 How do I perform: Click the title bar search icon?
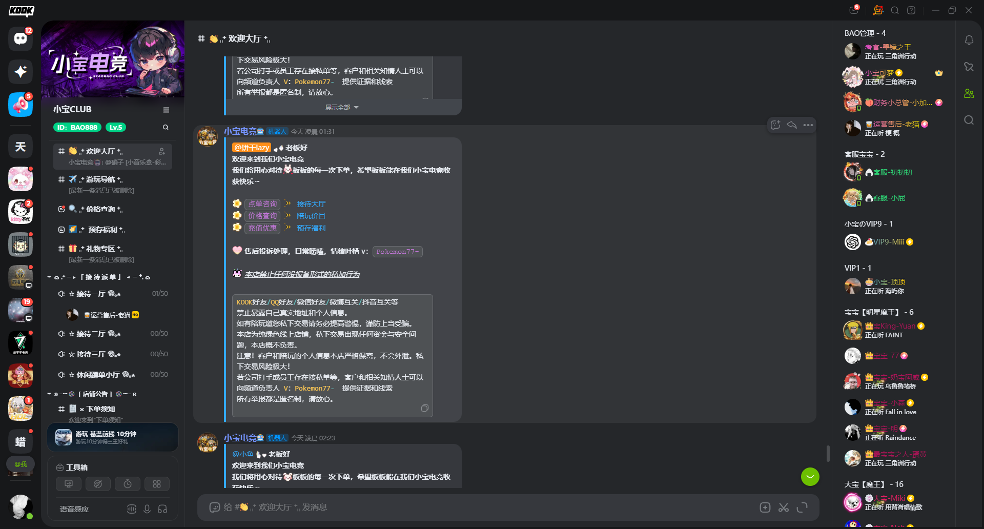(895, 10)
